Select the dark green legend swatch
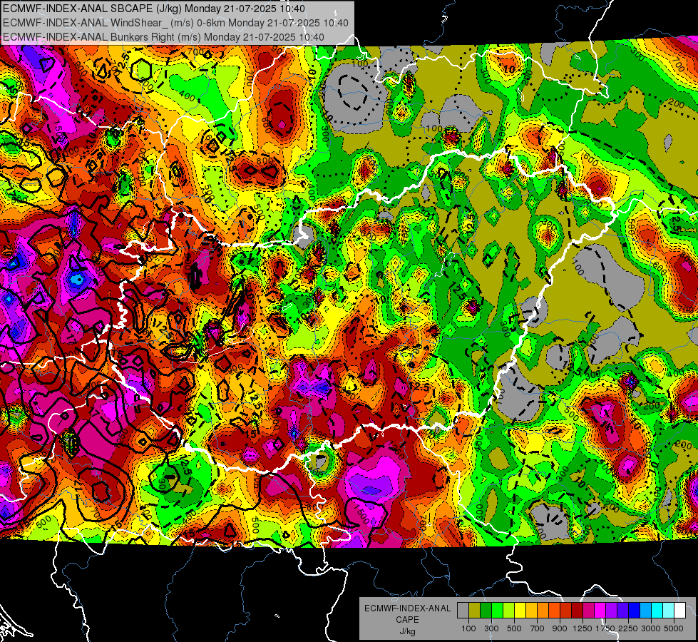The height and width of the screenshot is (642, 698). (x=486, y=611)
